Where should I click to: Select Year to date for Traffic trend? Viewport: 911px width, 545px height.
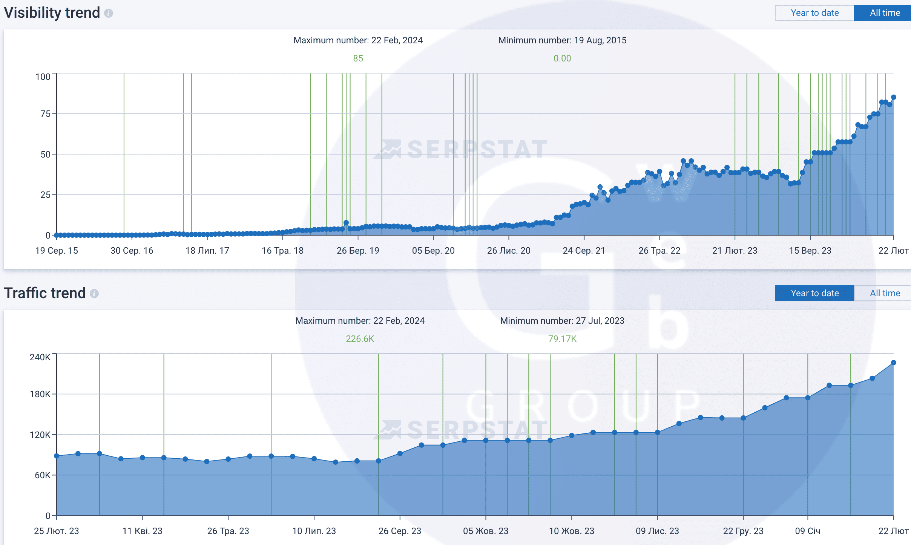(814, 293)
